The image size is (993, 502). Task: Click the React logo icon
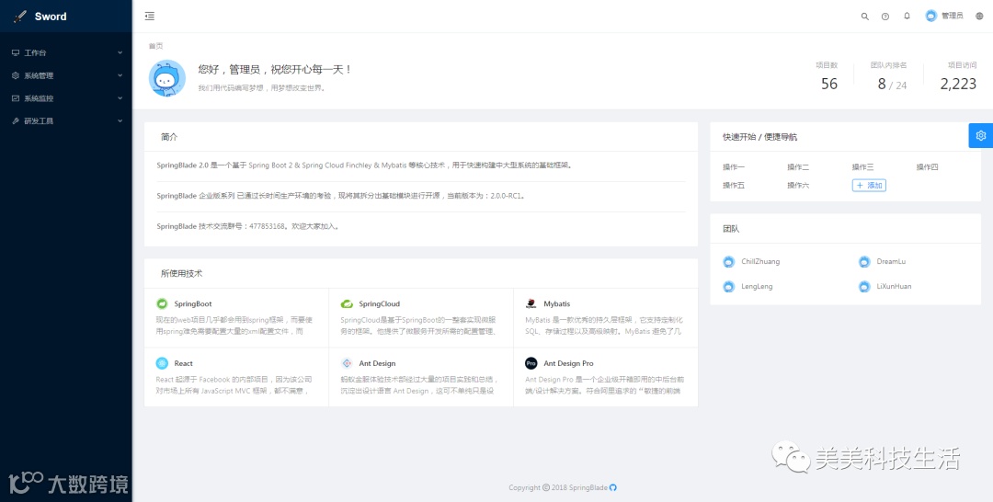pyautogui.click(x=162, y=363)
